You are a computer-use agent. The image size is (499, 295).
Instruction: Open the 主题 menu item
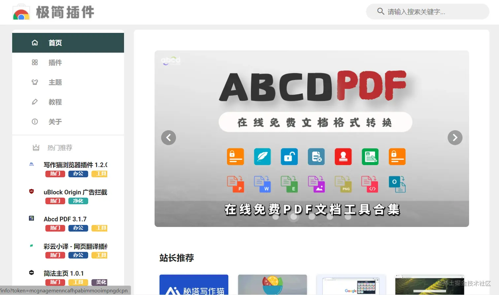point(68,82)
